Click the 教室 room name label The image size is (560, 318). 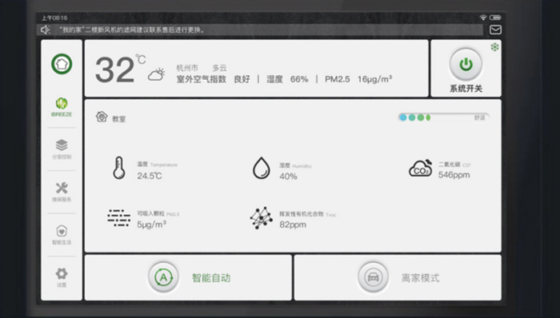coord(119,119)
